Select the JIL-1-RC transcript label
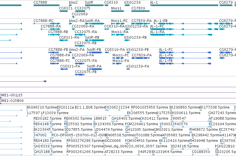This screenshot has height=156, width=236. point(157,26)
